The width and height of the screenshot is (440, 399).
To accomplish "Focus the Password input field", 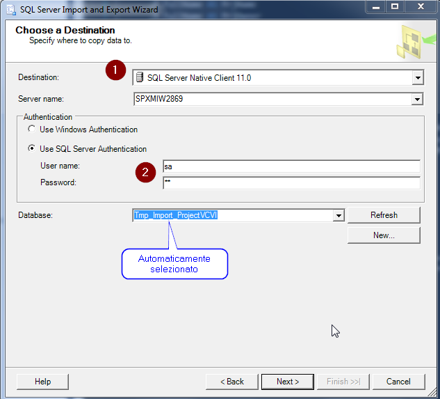I will 291,183.
